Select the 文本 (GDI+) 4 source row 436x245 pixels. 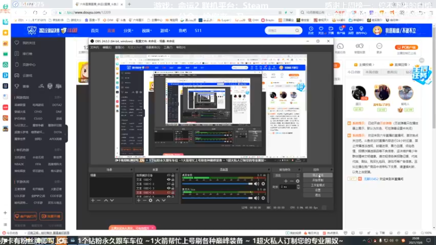pyautogui.click(x=155, y=192)
